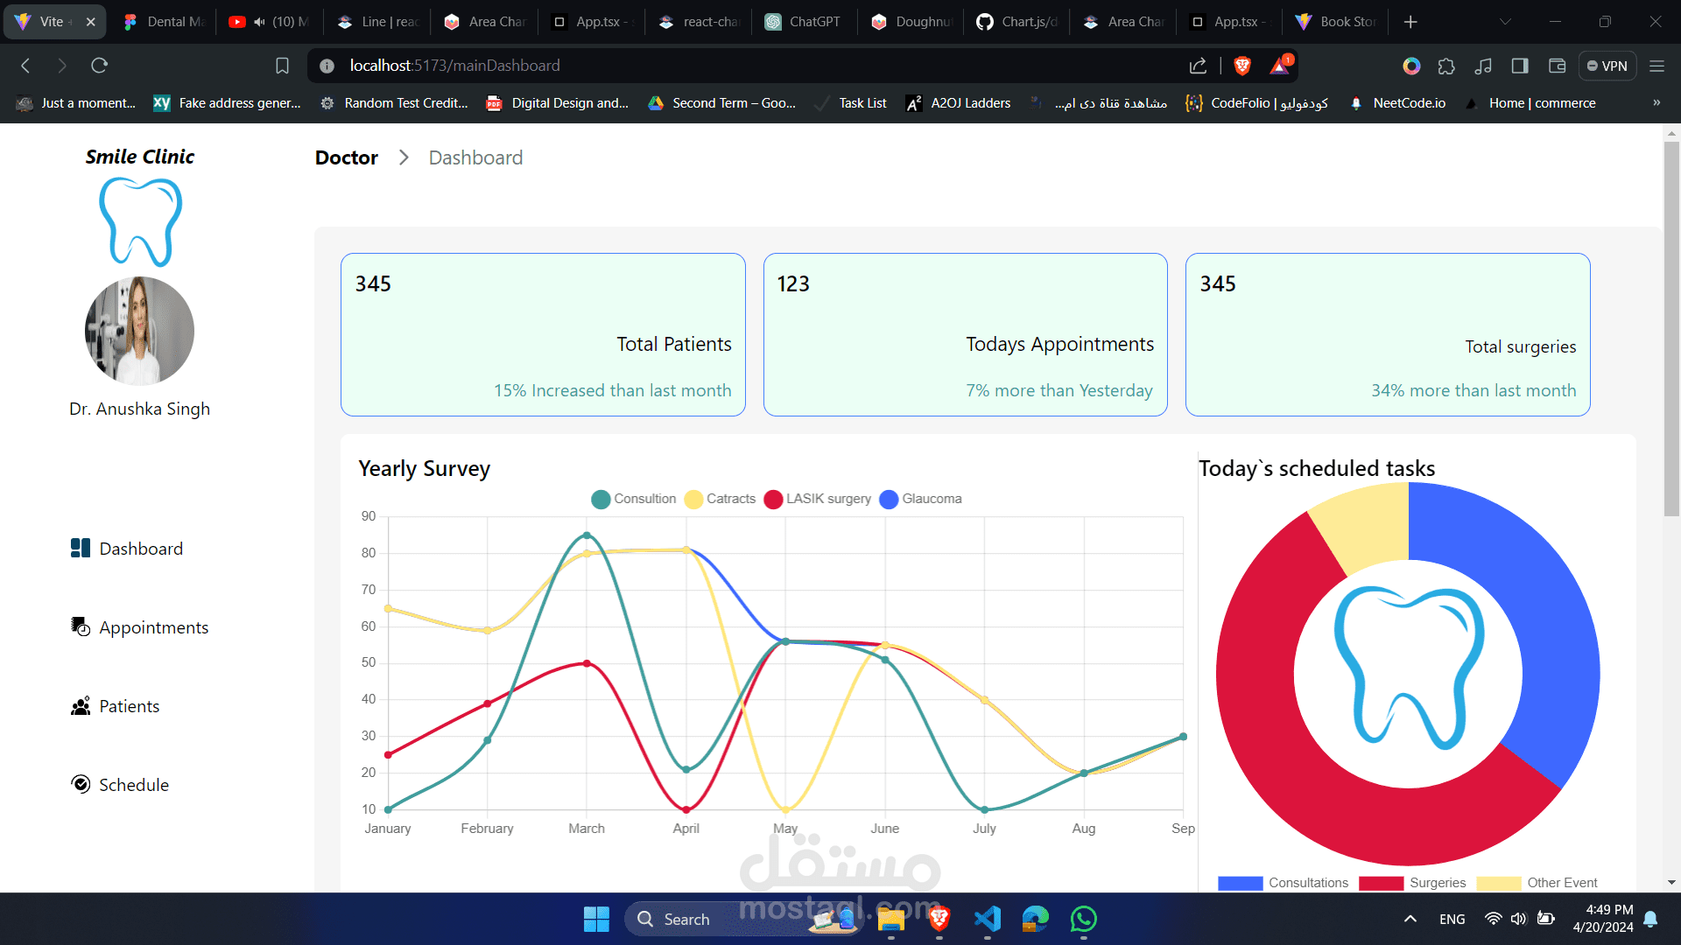Expand the hidden bookmarks overflow chevron
Image resolution: width=1681 pixels, height=945 pixels.
coord(1656,103)
